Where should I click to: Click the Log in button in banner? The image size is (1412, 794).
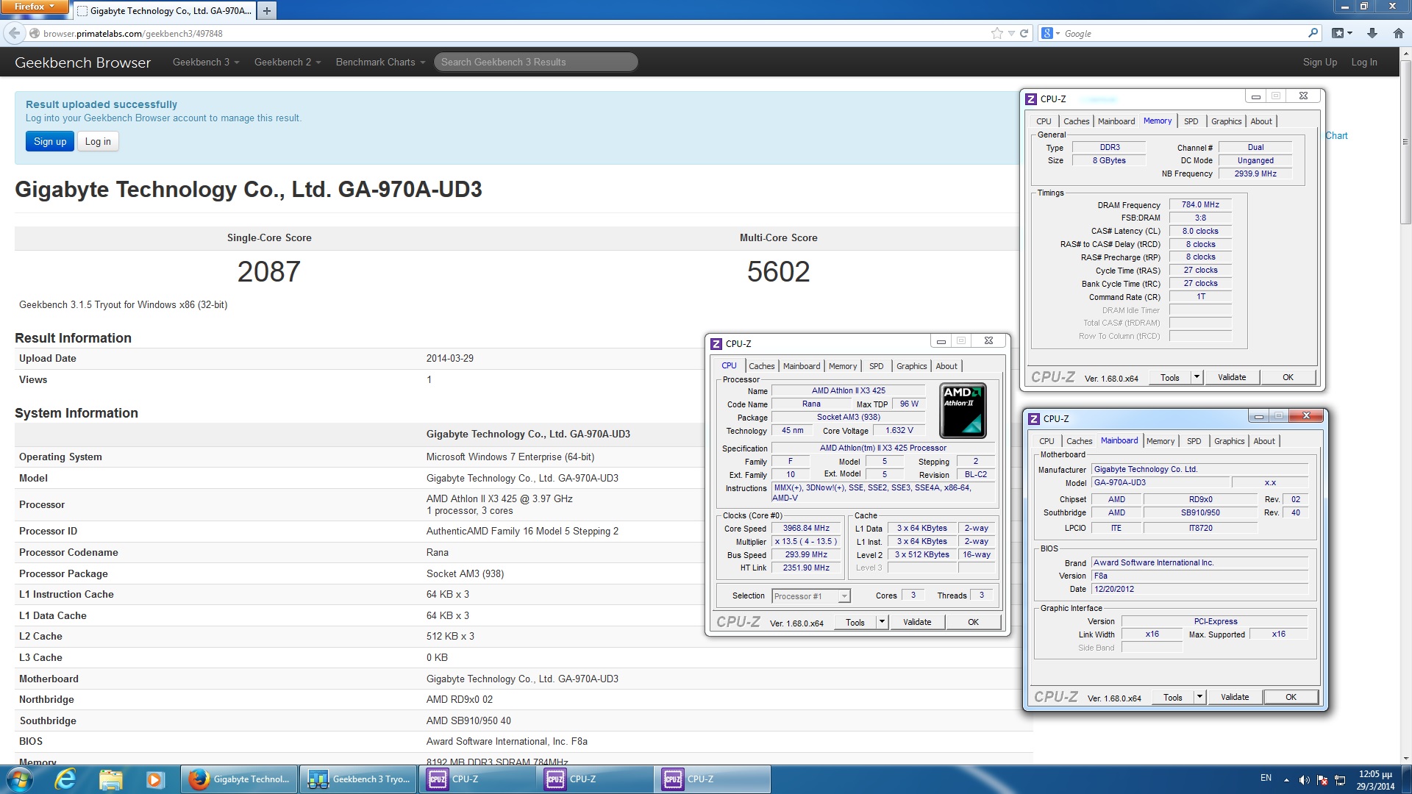[98, 142]
